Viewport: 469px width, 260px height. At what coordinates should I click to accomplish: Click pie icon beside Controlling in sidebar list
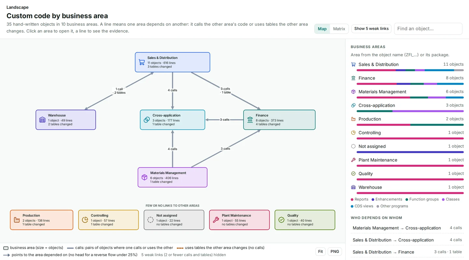[x=353, y=133]
